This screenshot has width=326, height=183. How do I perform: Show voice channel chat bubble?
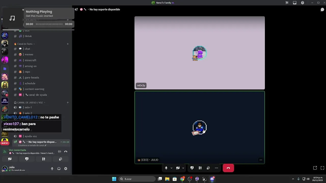[322, 10]
